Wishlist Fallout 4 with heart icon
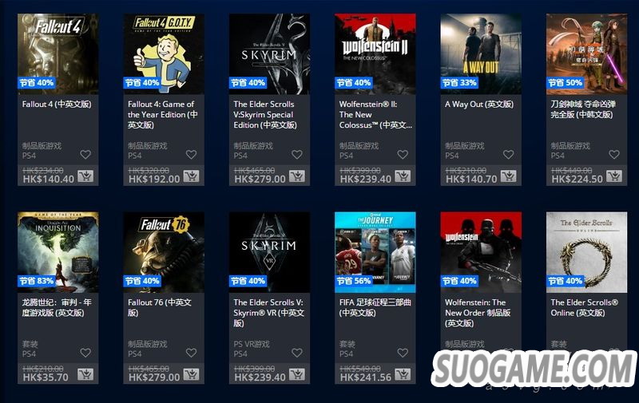 point(85,155)
